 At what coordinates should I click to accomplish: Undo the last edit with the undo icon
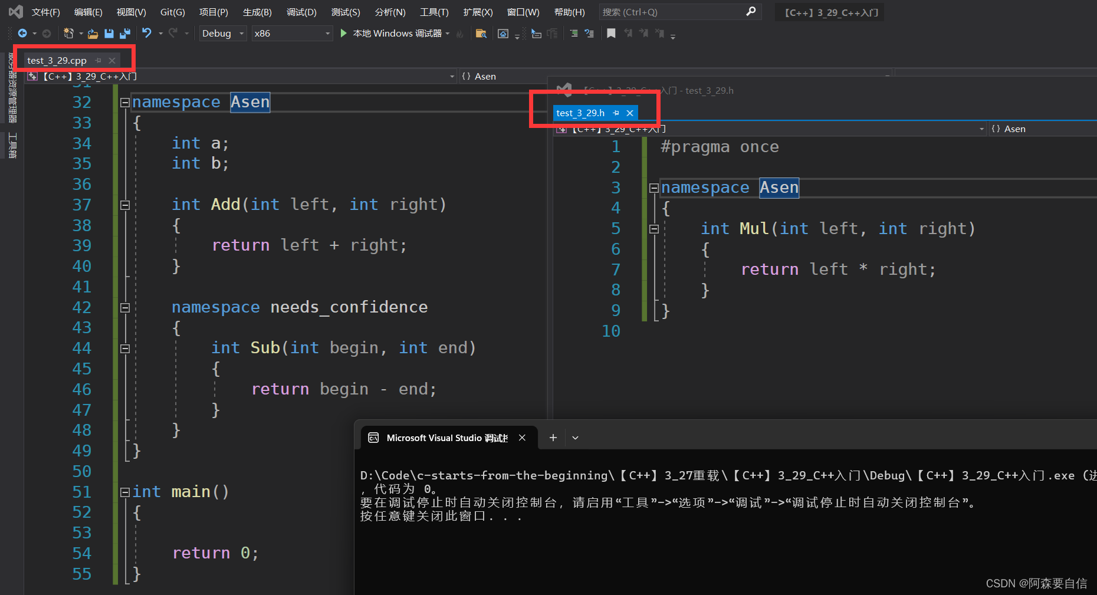(147, 34)
